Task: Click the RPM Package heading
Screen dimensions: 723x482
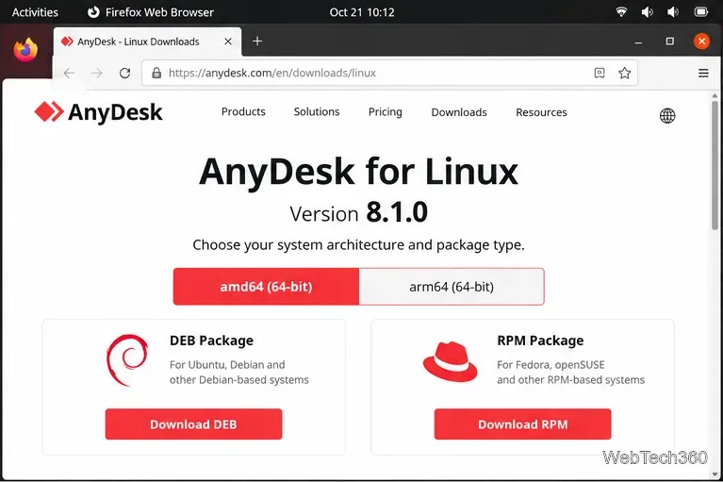Action: pyautogui.click(x=540, y=341)
